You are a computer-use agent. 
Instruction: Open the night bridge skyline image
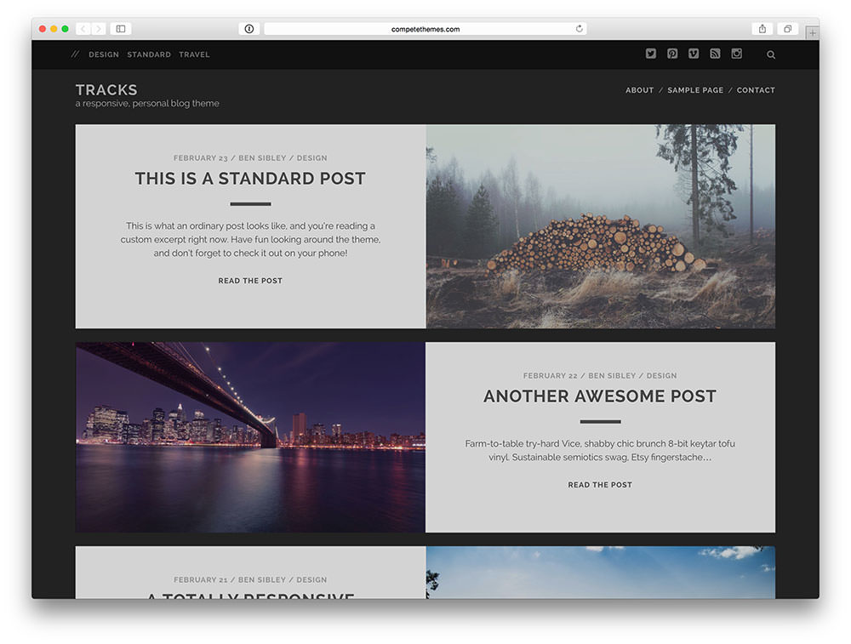tap(250, 436)
